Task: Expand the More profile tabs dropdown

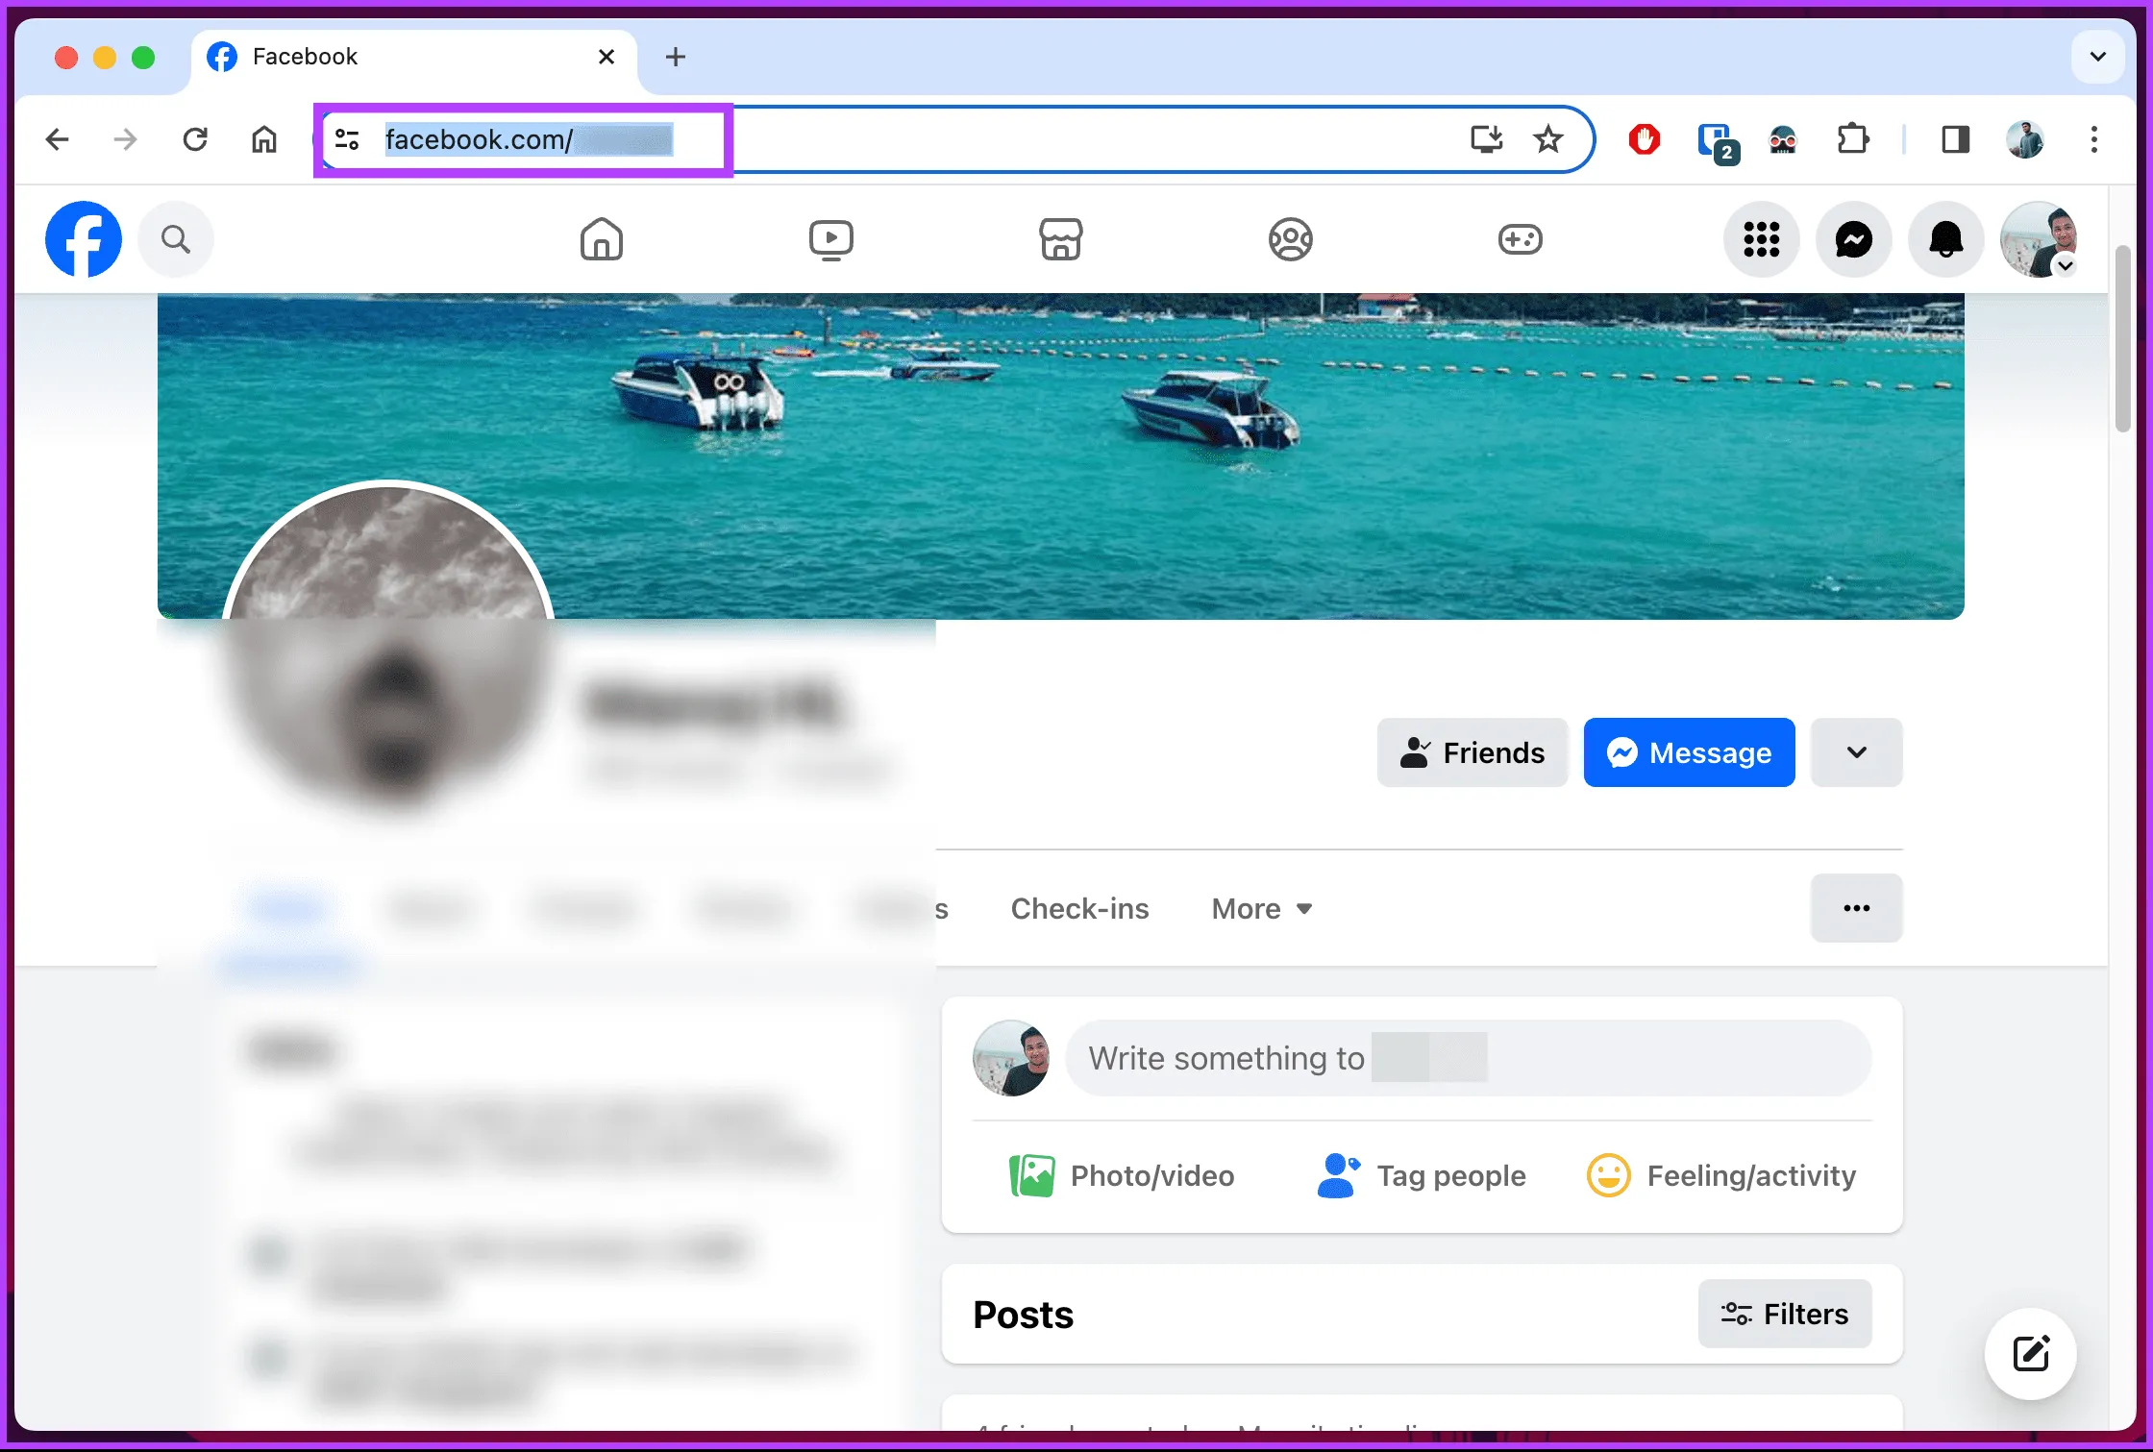Action: tap(1261, 908)
